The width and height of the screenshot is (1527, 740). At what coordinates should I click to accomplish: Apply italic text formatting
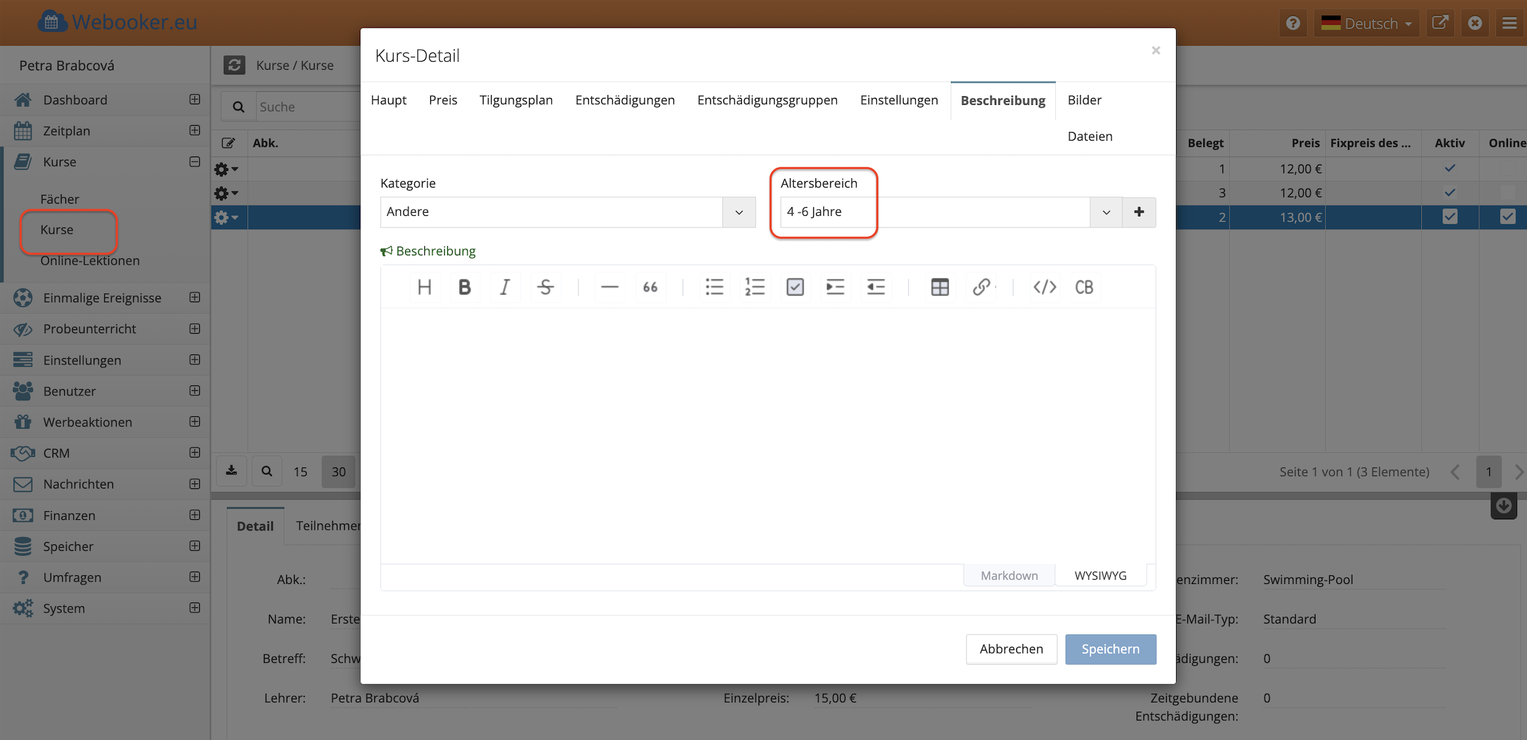click(x=504, y=287)
